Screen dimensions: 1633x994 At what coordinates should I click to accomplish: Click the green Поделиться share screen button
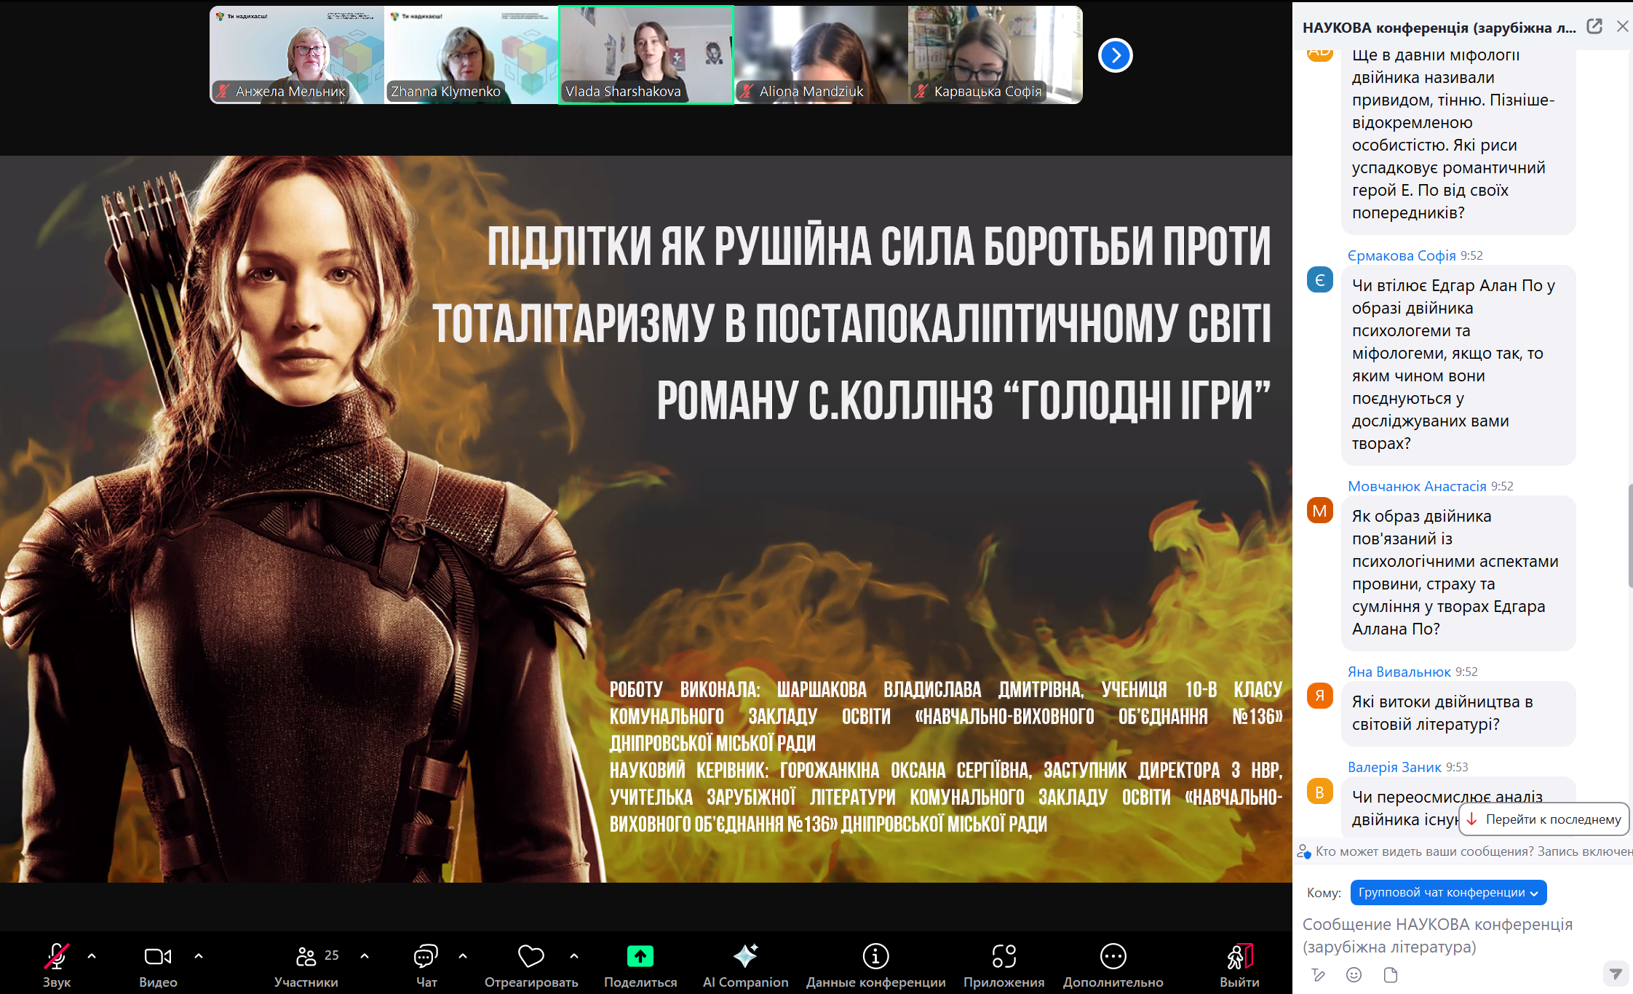640,965
